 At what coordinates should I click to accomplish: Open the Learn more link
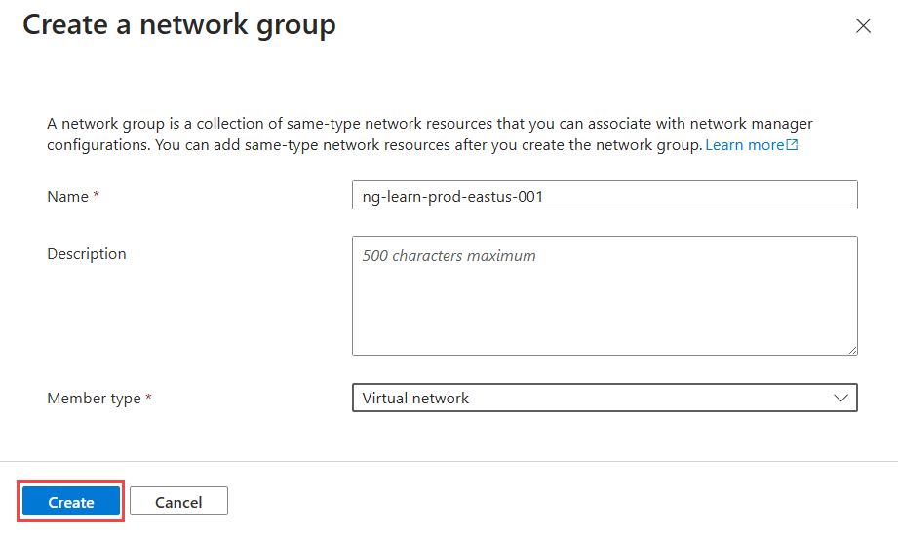[752, 145]
